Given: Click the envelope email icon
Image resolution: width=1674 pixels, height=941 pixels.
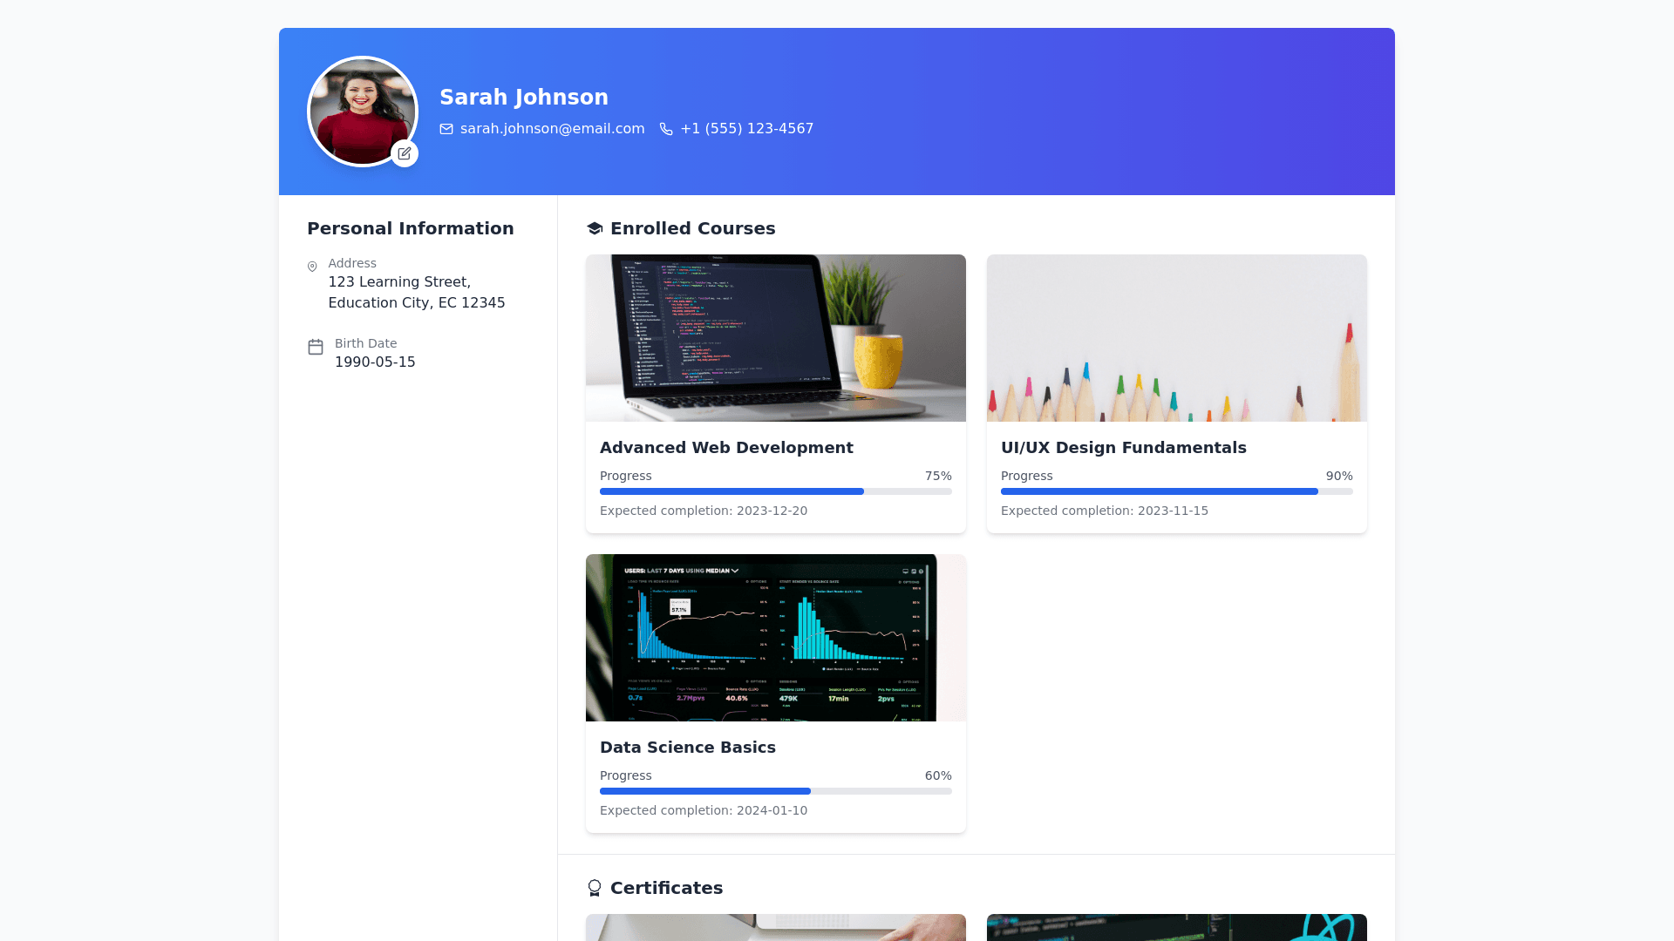Looking at the screenshot, I should pos(446,129).
